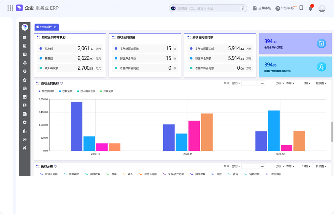Open the 6期 period dropdown
The width and height of the screenshot is (334, 214).
307,83
